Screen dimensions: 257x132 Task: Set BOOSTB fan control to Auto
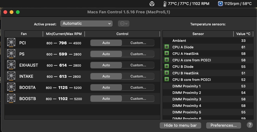tap(106, 99)
